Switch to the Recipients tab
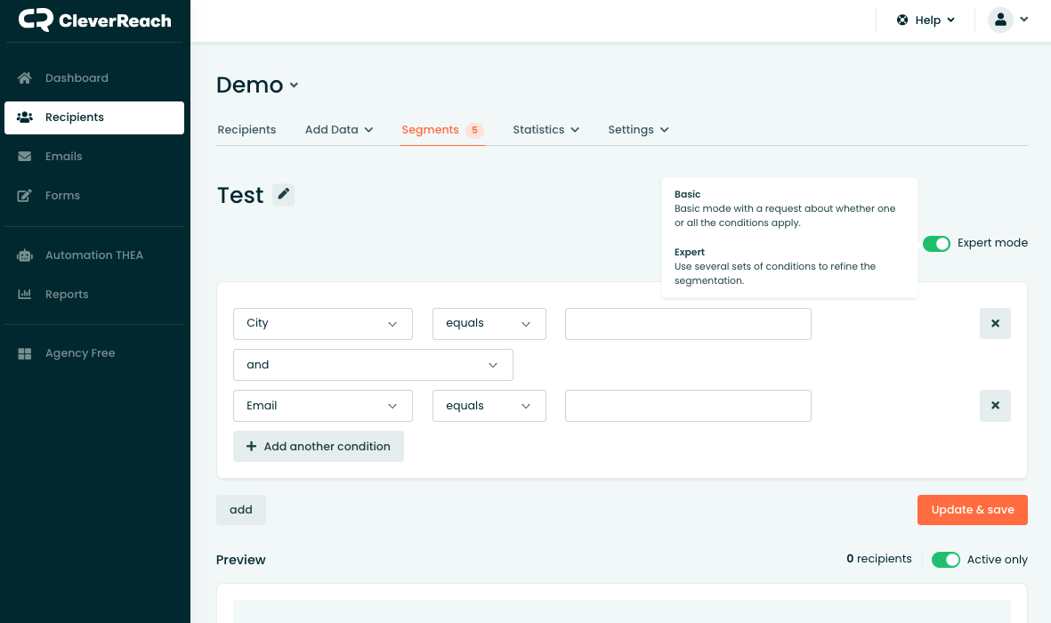The width and height of the screenshot is (1051, 623). pyautogui.click(x=247, y=130)
